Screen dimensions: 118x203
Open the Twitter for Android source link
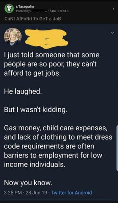72,193
